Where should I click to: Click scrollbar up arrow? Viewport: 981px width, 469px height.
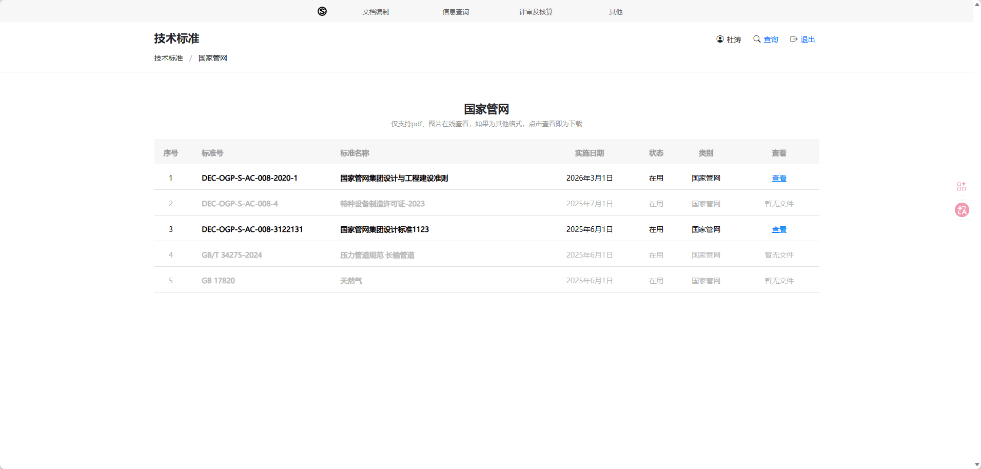point(977,4)
